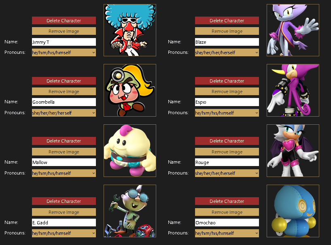Click Jimmy T's character portrait
Screen dimensions: 331x245
(130, 30)
